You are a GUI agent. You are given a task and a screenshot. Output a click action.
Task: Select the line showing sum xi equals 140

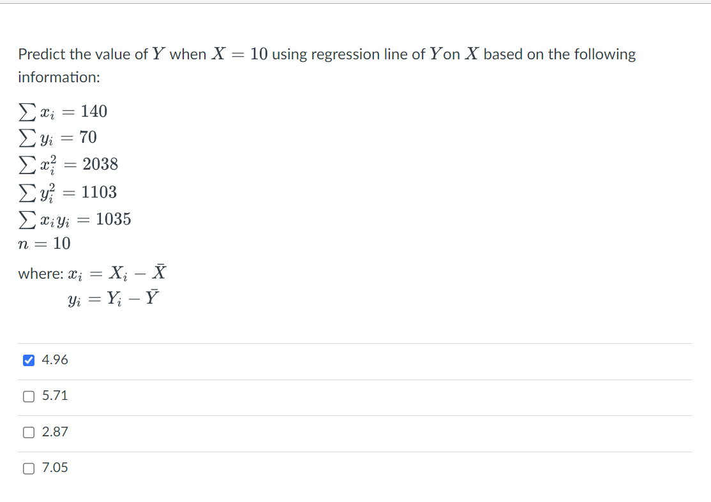click(x=62, y=110)
